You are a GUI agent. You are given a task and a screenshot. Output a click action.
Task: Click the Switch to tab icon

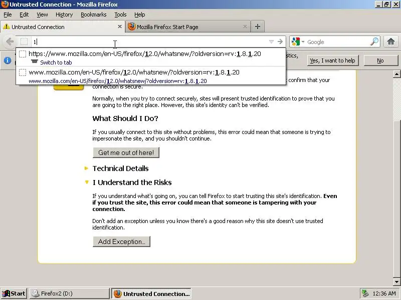(34, 61)
